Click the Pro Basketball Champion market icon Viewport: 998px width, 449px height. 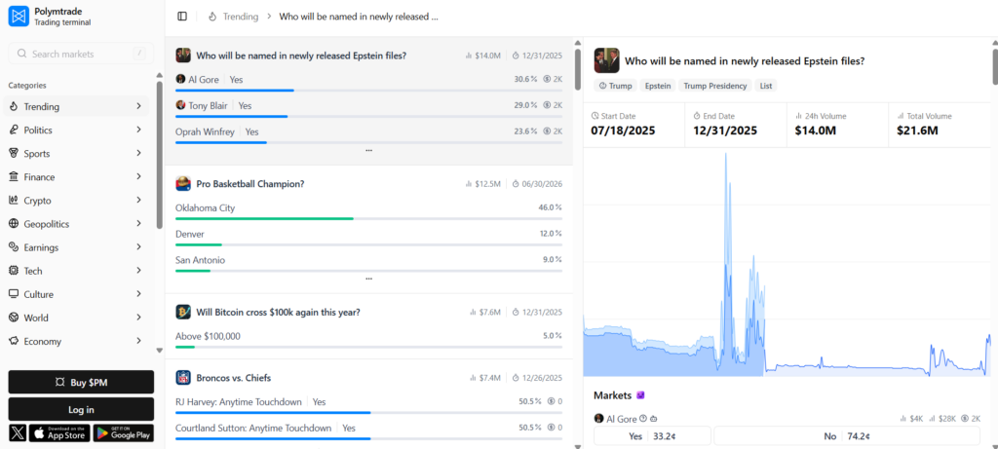182,184
